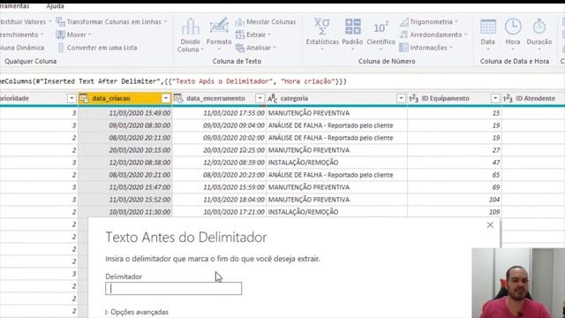Screen dimensions: 565x318
Task: Select the ID Equipamento cell 27
Action: coord(455,150)
